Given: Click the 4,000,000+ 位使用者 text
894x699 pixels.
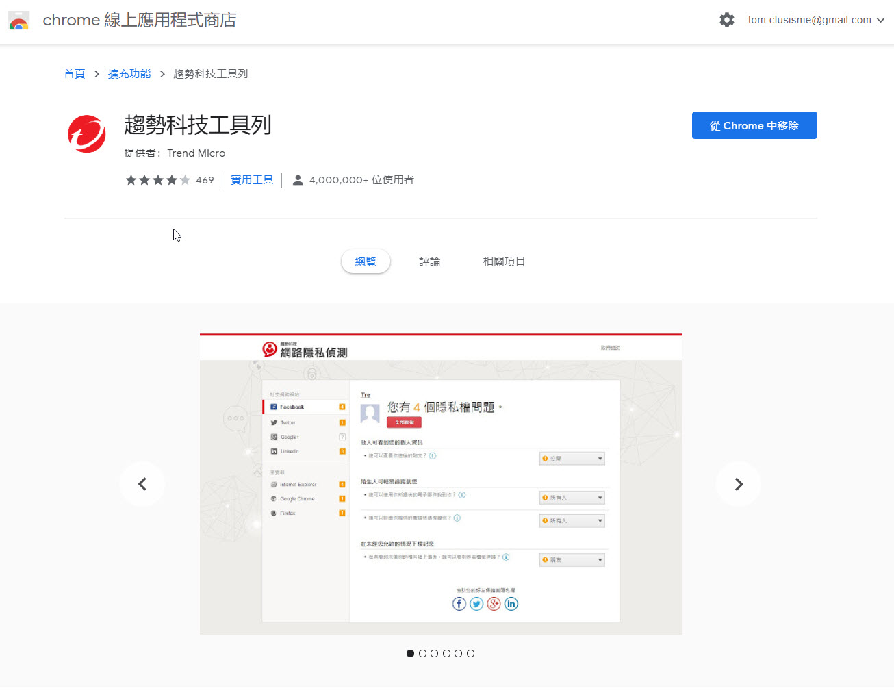Looking at the screenshot, I should 361,180.
